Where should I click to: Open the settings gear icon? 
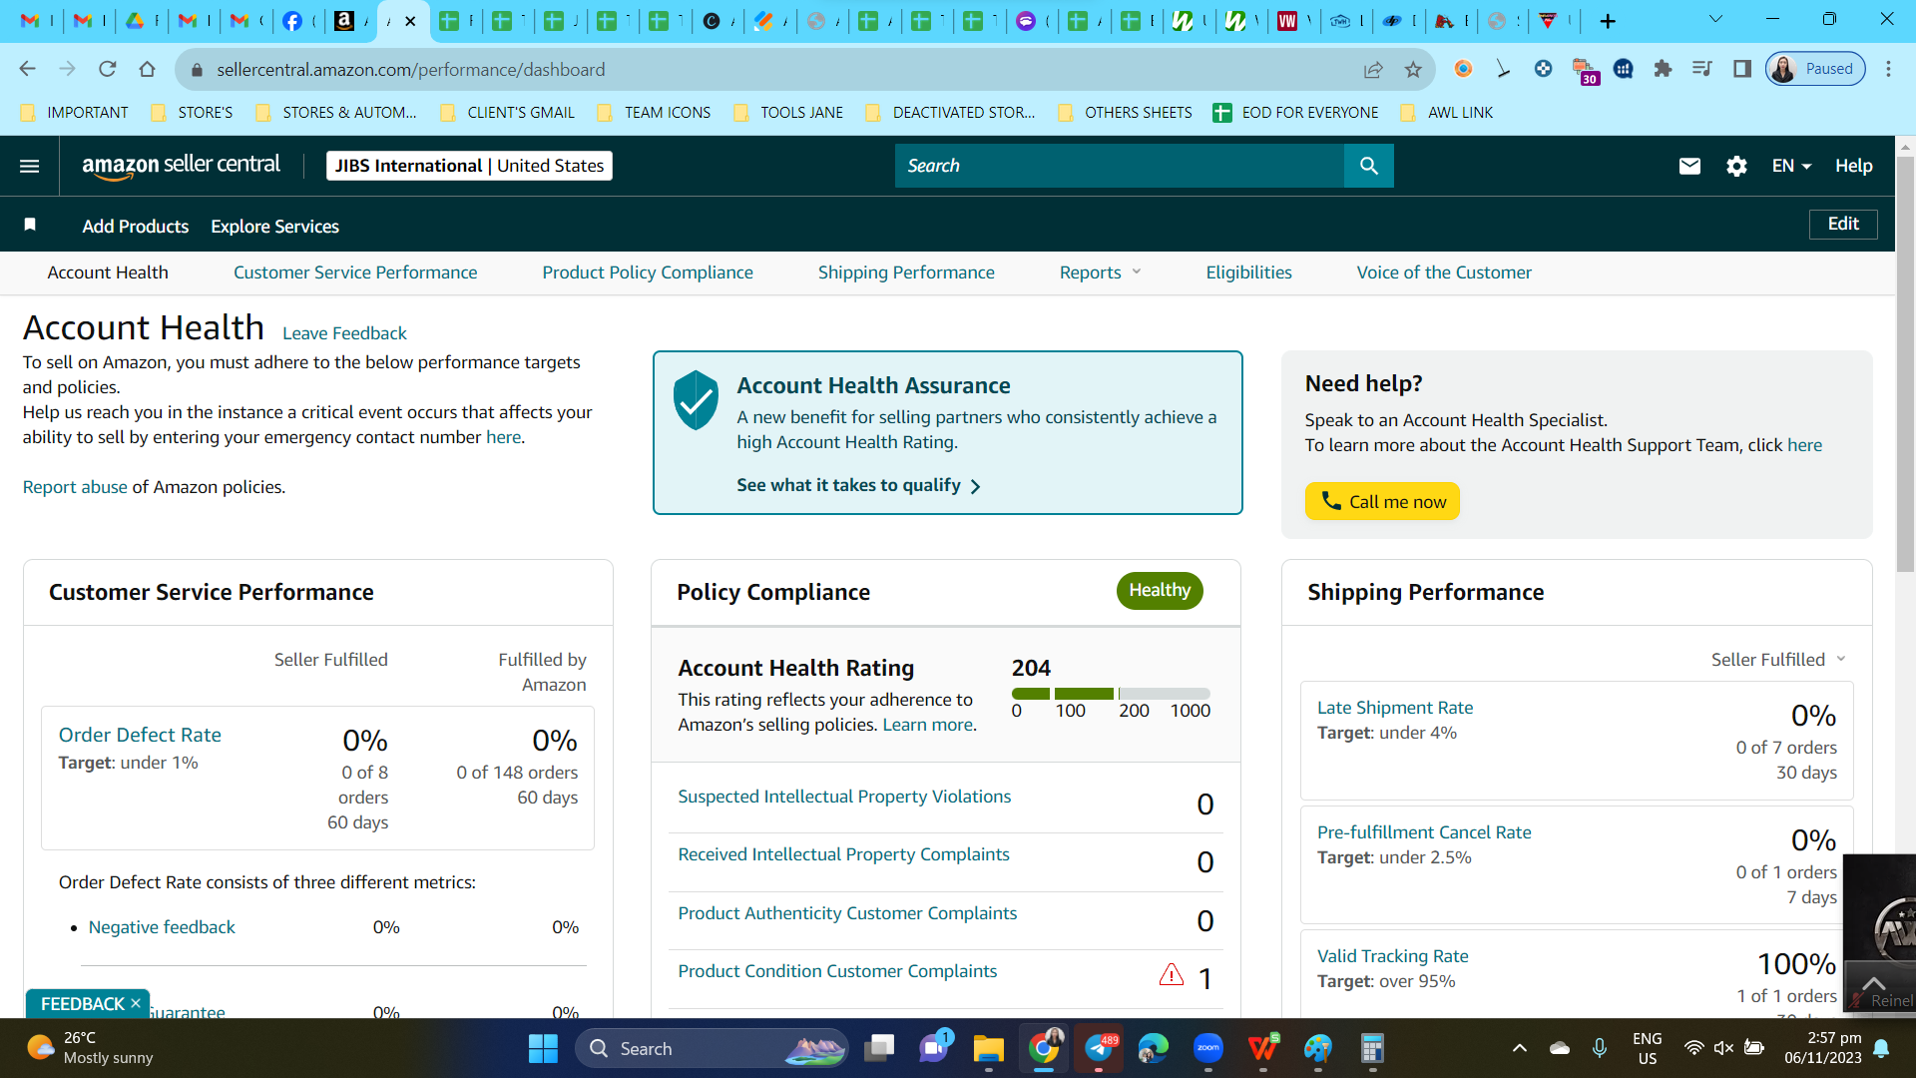click(1736, 166)
